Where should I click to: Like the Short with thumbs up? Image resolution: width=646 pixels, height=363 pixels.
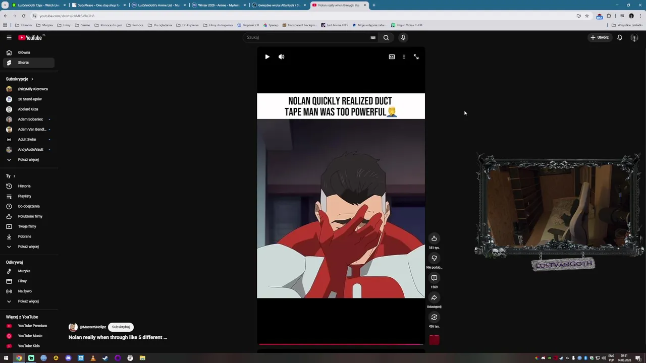434,238
